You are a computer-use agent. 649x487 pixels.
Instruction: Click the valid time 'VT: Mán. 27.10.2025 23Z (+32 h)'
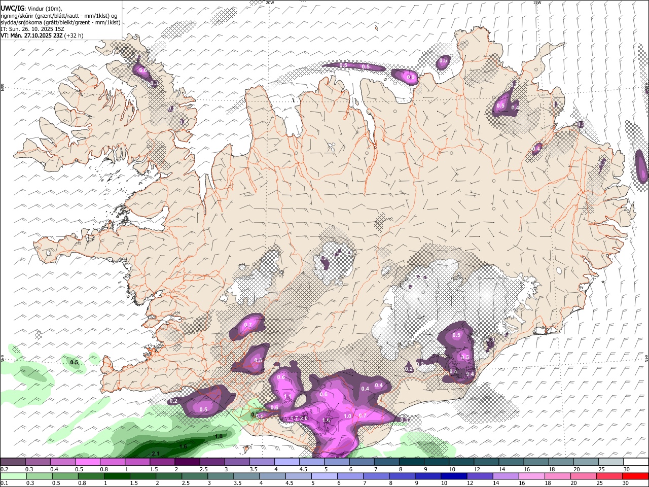click(42, 36)
